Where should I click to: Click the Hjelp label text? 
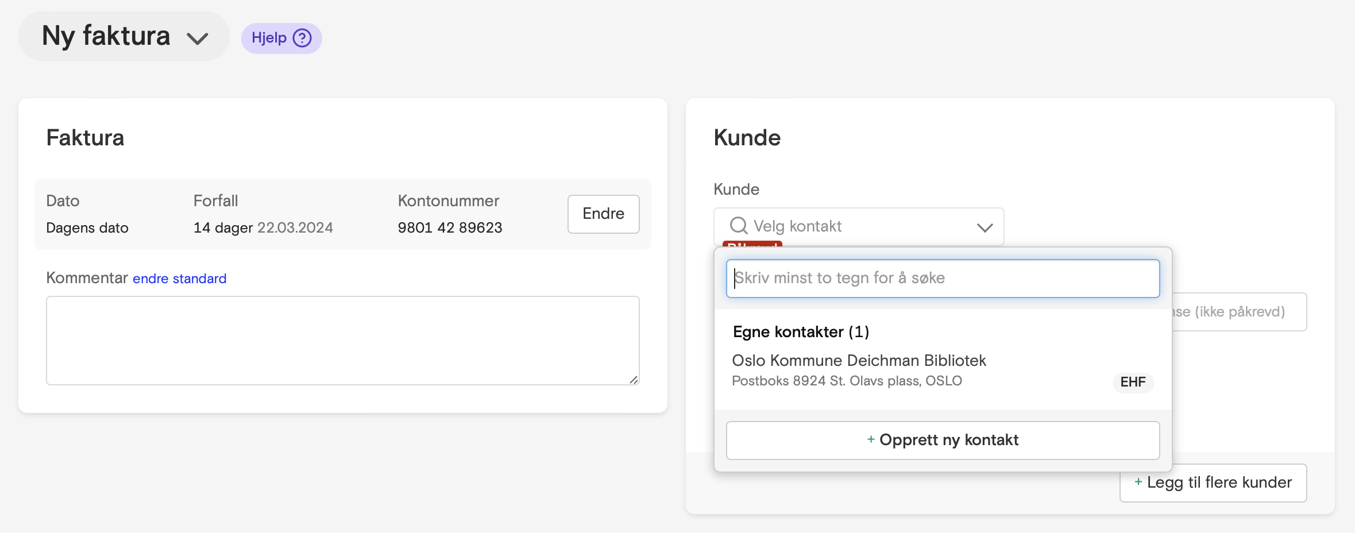269,38
